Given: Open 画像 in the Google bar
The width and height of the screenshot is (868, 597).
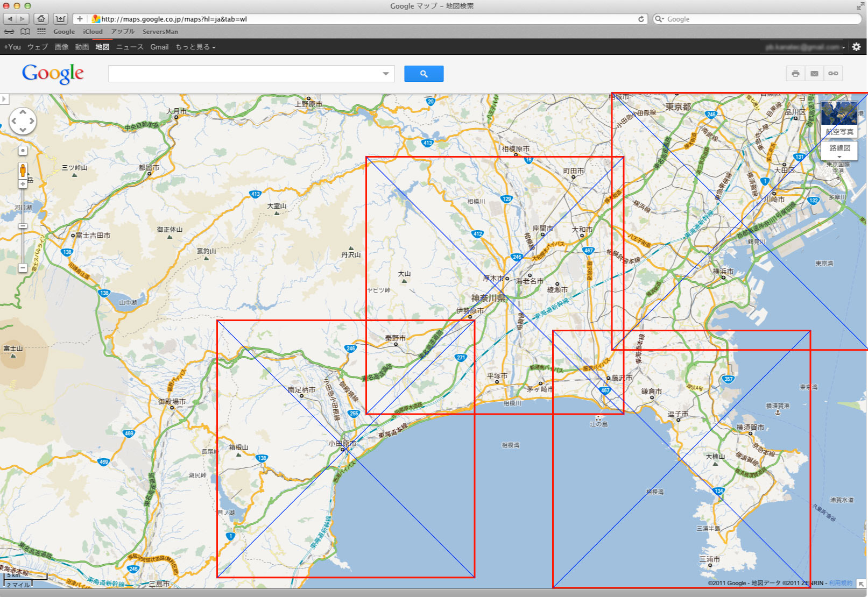Looking at the screenshot, I should pos(61,47).
